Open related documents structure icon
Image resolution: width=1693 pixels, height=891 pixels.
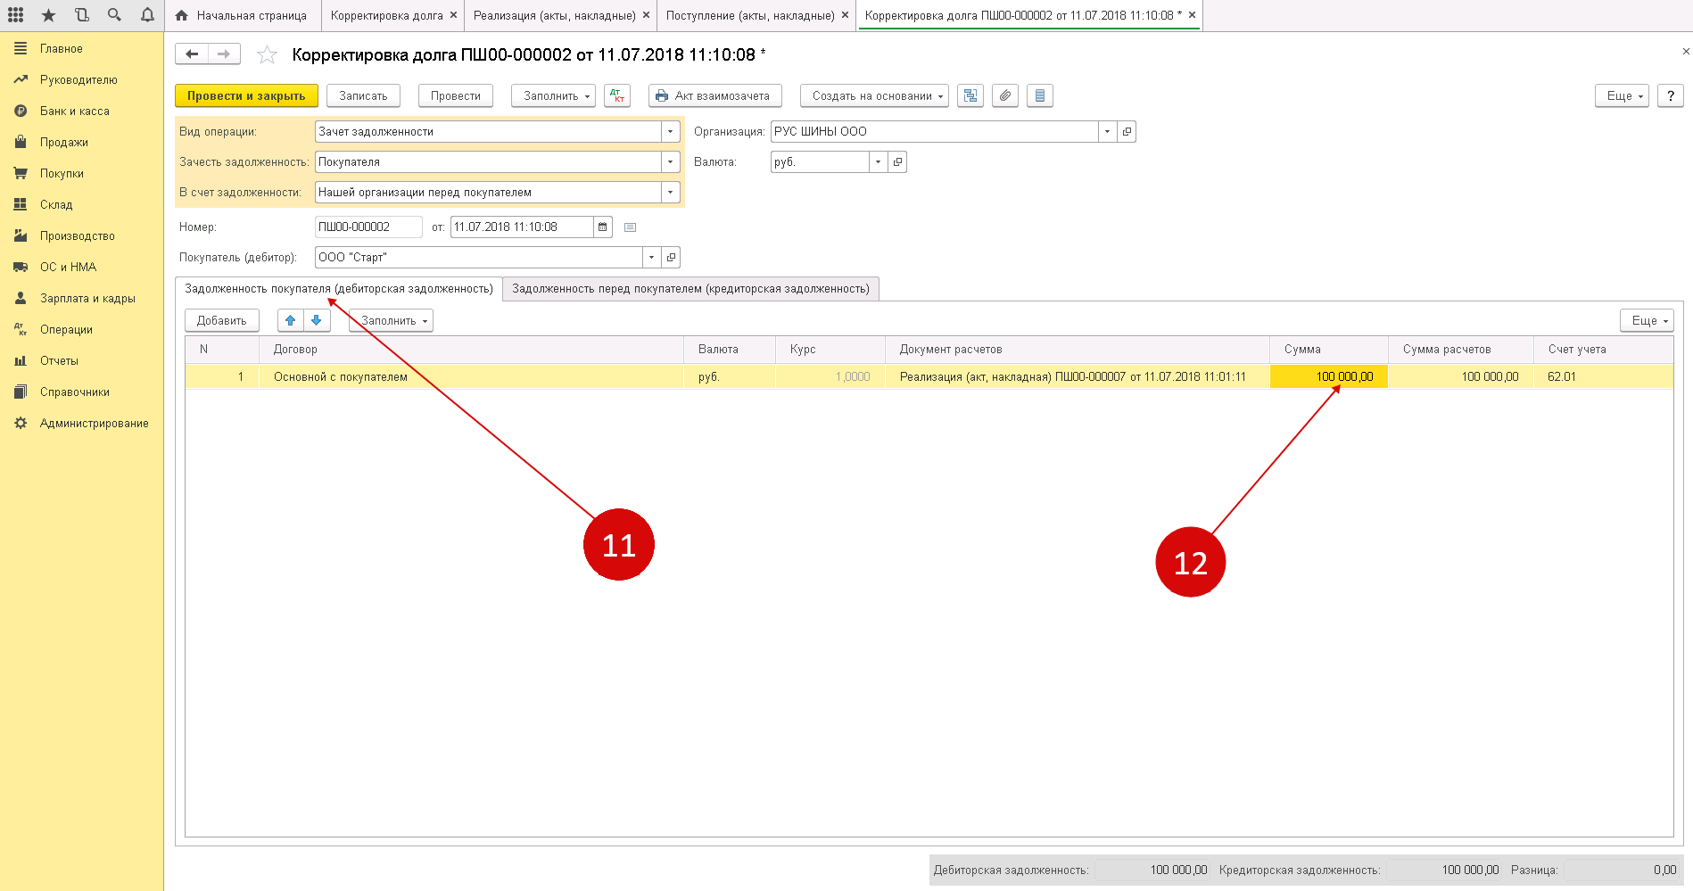[970, 95]
